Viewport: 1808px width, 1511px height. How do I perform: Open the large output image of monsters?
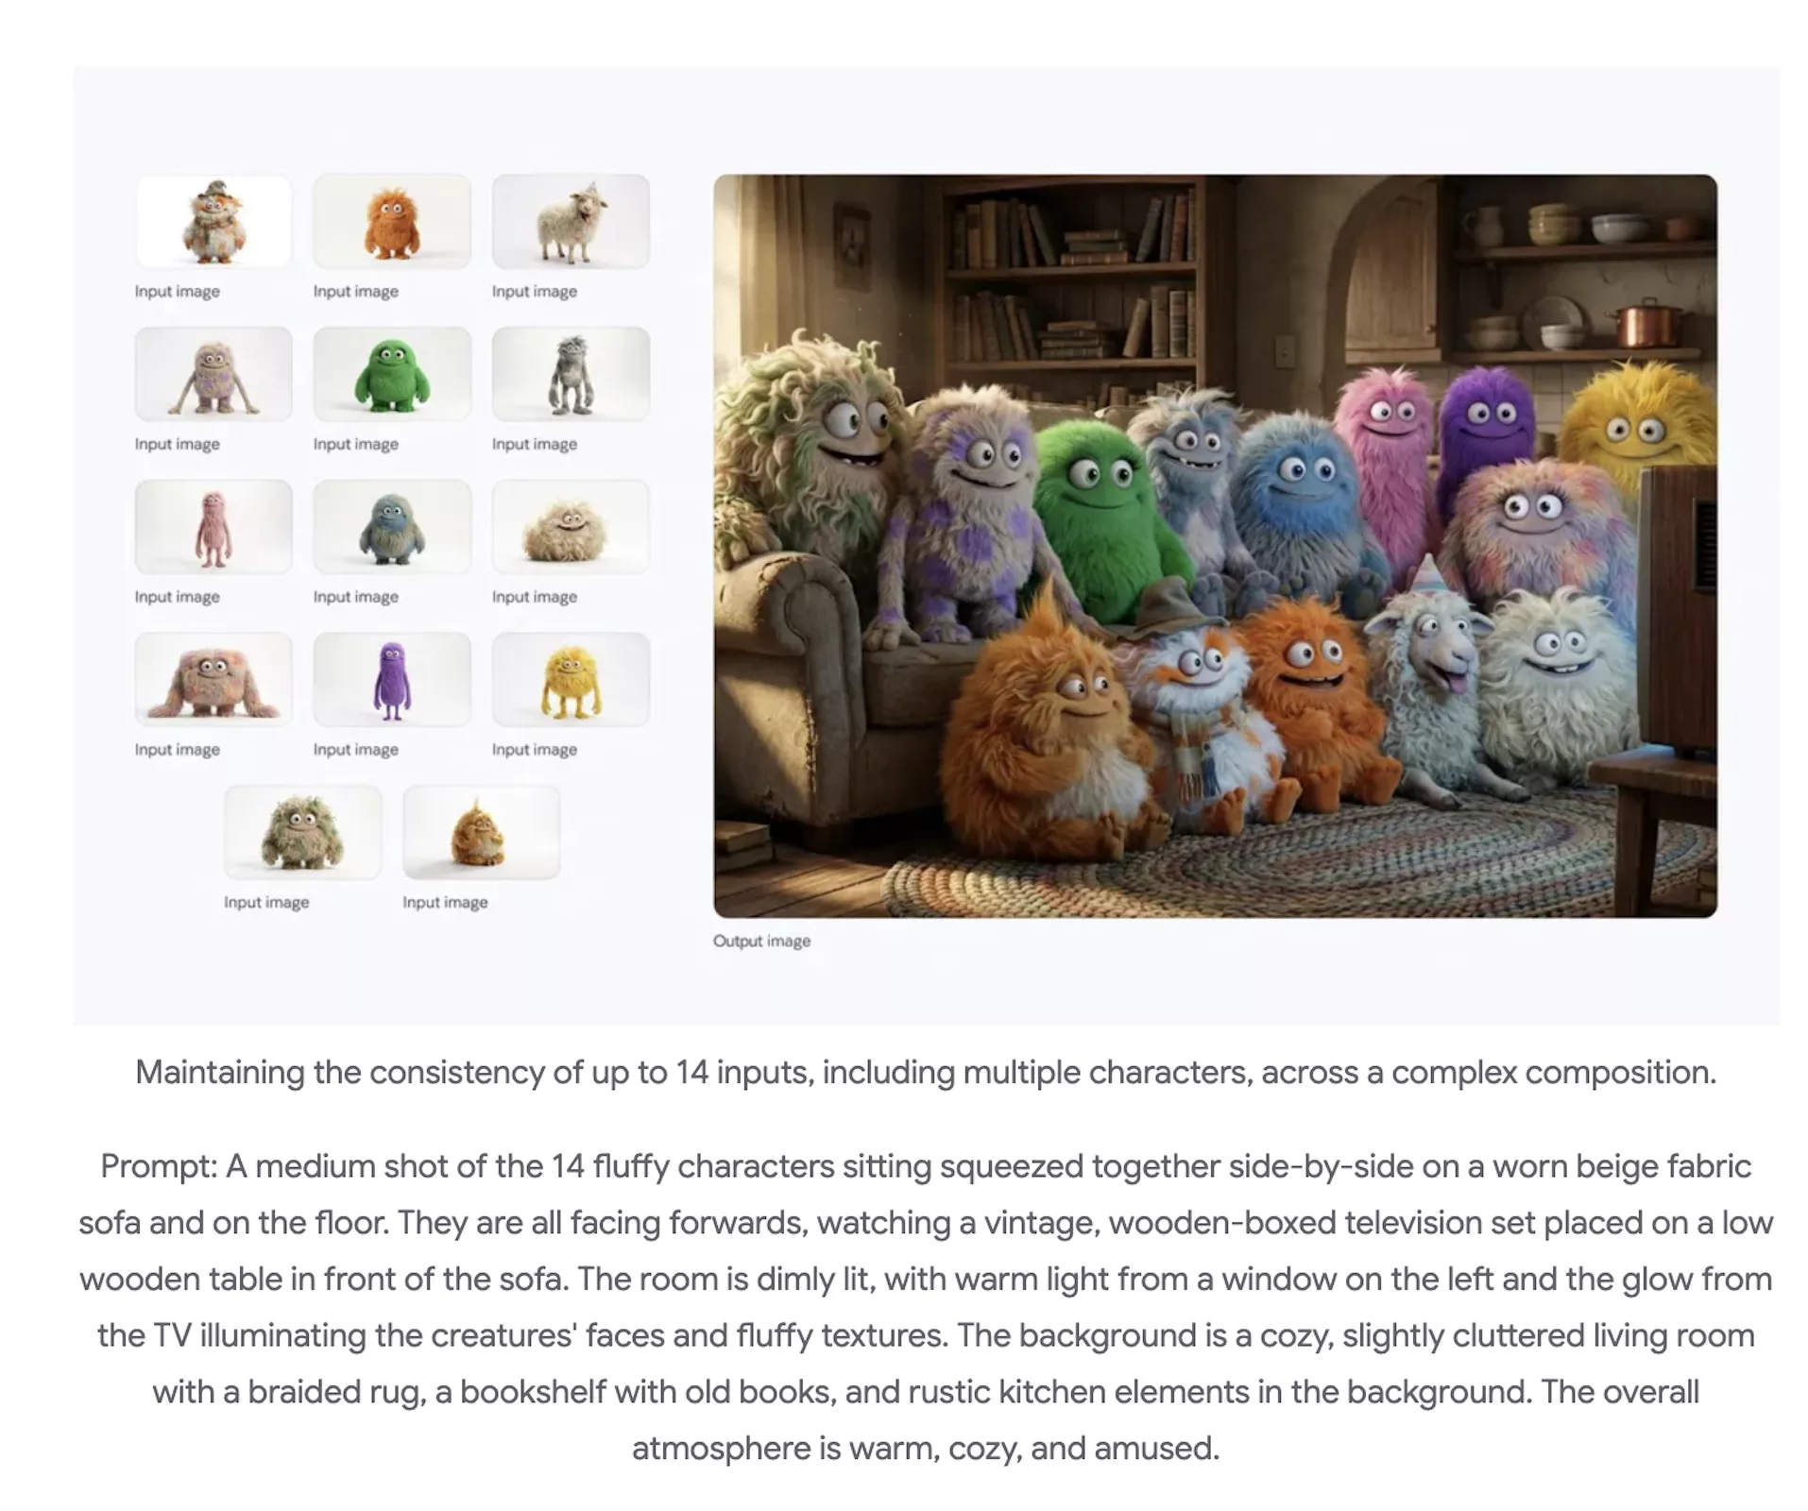(x=1215, y=546)
